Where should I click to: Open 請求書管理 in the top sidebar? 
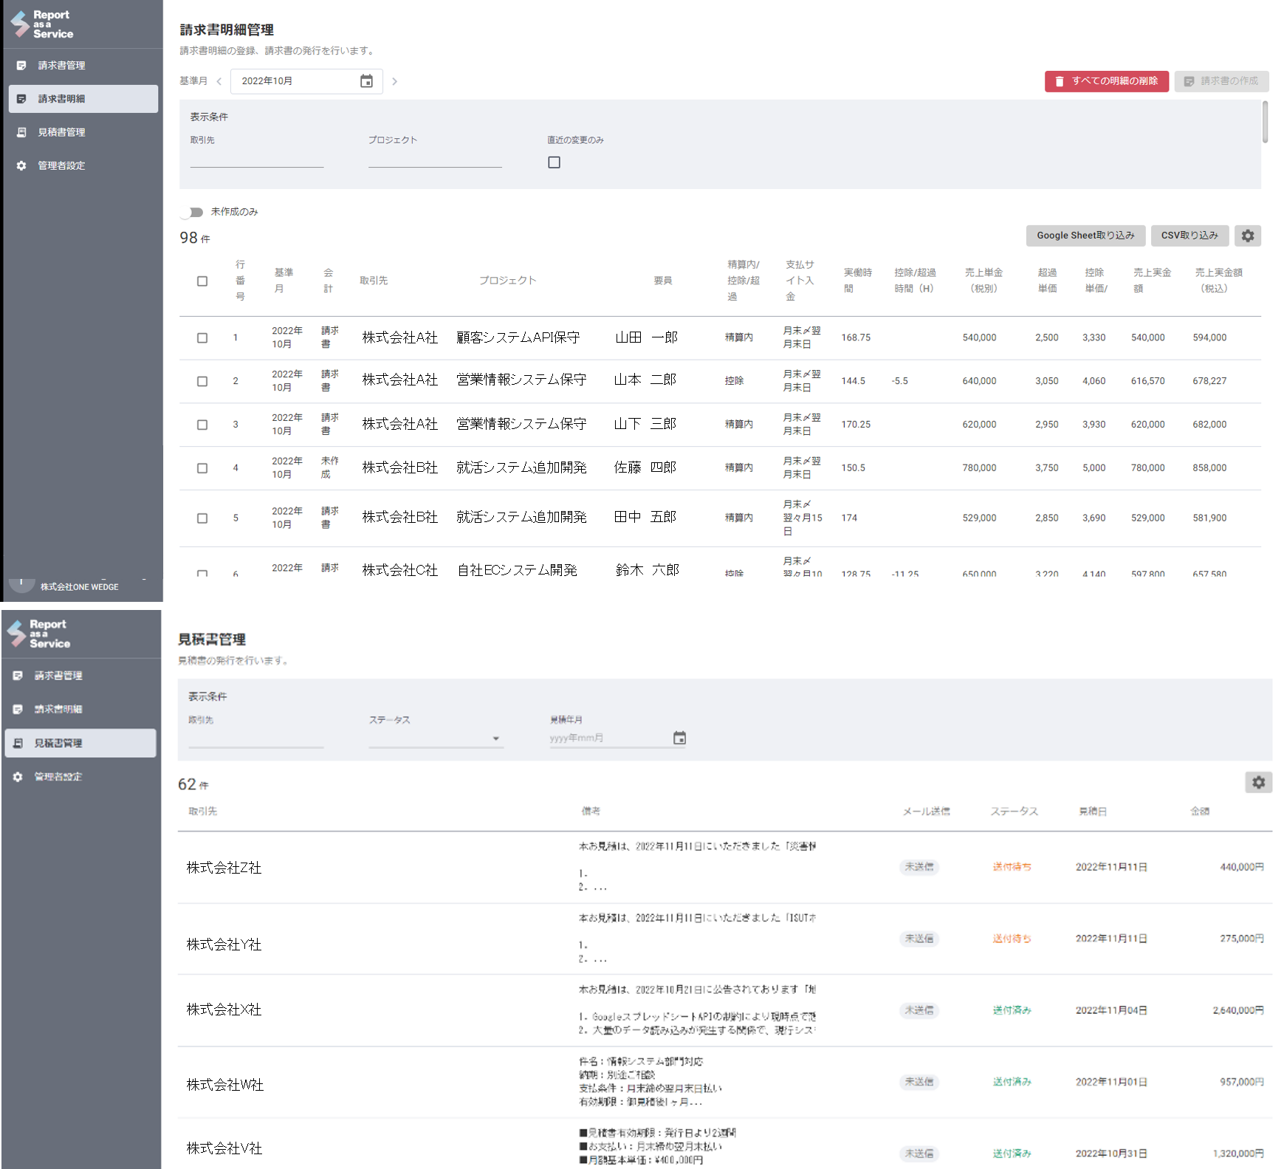point(62,66)
